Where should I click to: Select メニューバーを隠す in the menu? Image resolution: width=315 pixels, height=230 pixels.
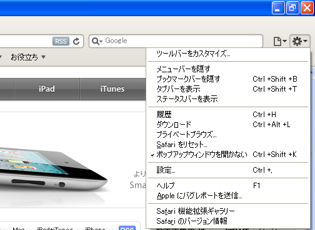click(227, 69)
